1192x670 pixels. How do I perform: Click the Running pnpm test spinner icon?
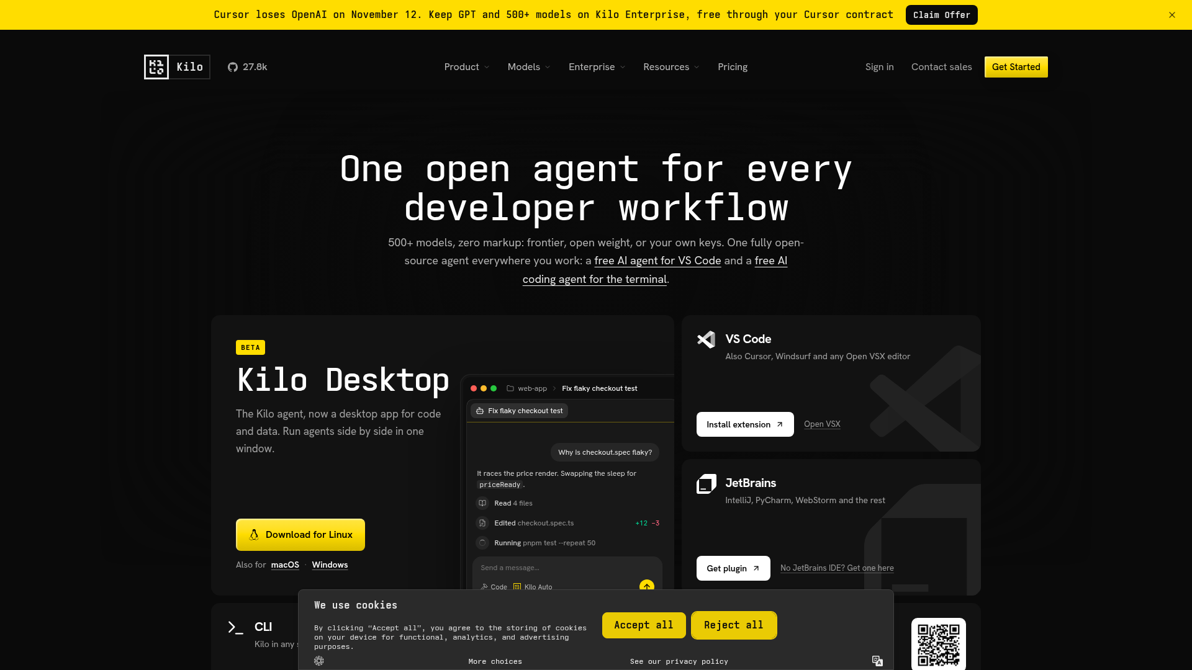click(482, 543)
